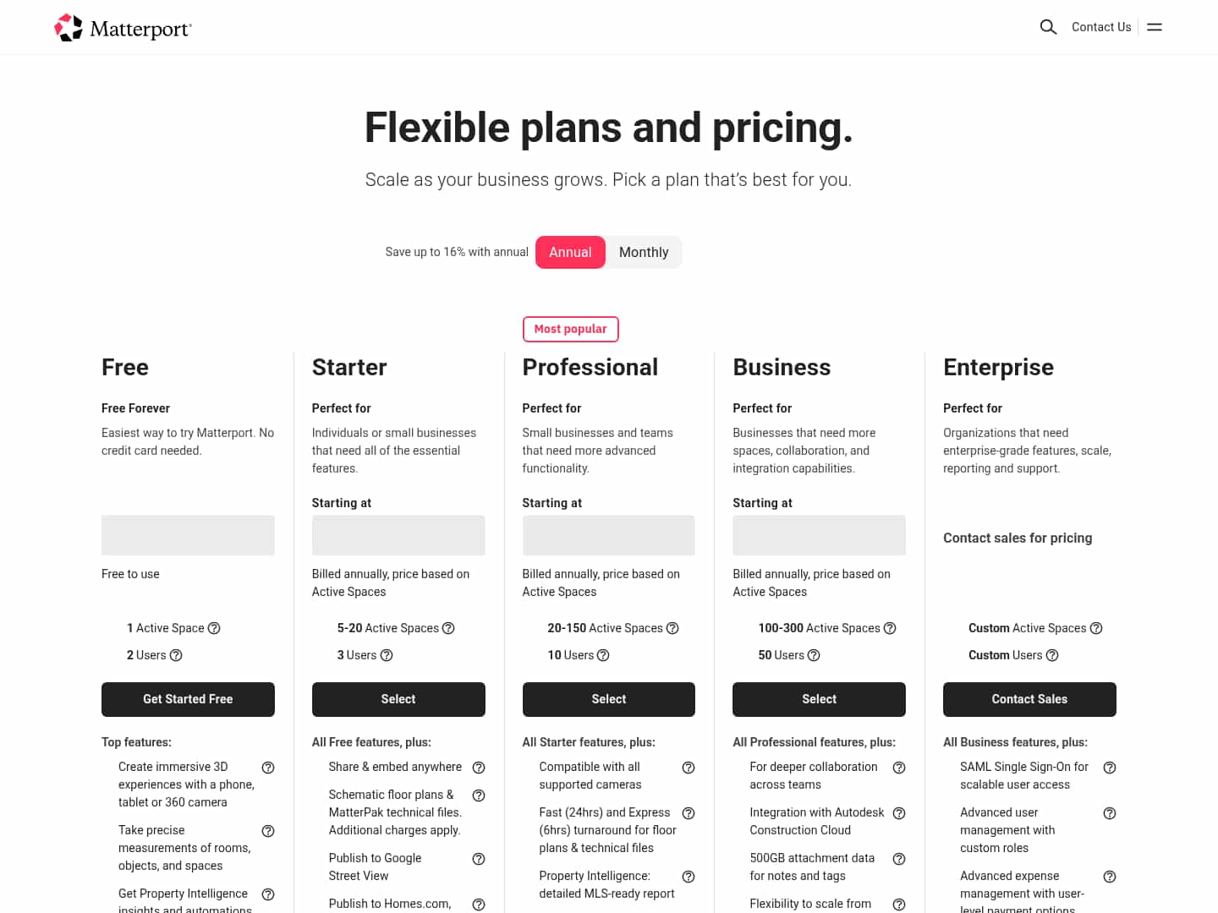Click help icon for Share & embed anywhere
Image resolution: width=1218 pixels, height=913 pixels.
pos(479,768)
